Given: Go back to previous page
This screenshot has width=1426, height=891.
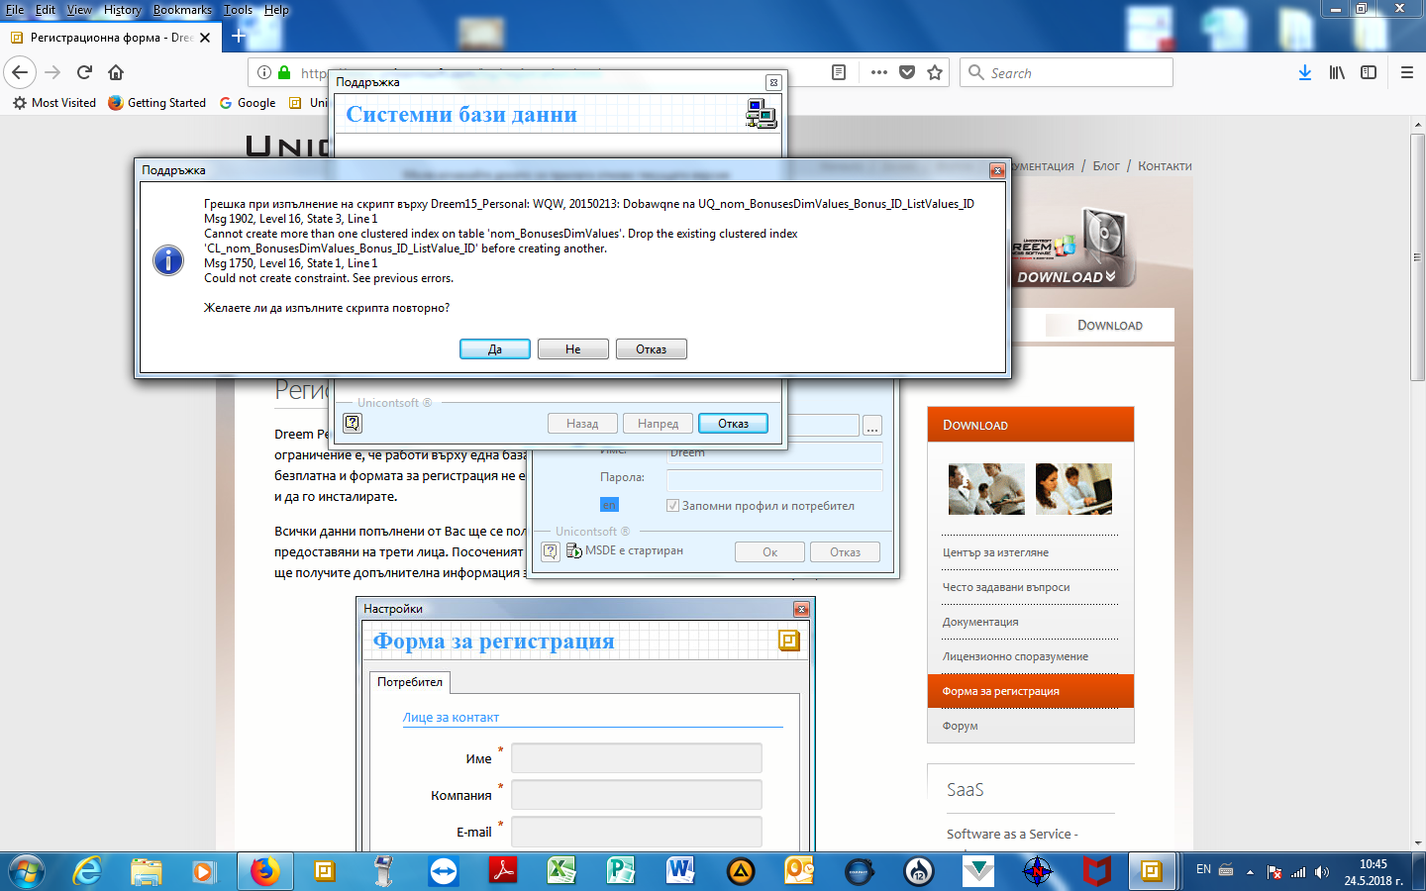Looking at the screenshot, I should click(20, 72).
